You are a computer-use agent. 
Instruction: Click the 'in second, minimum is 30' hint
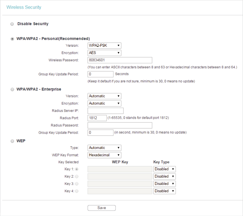point(150,132)
